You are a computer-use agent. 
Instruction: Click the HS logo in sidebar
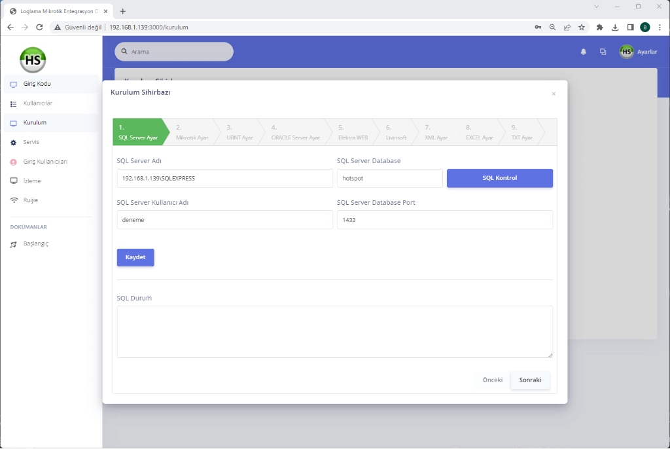33,60
